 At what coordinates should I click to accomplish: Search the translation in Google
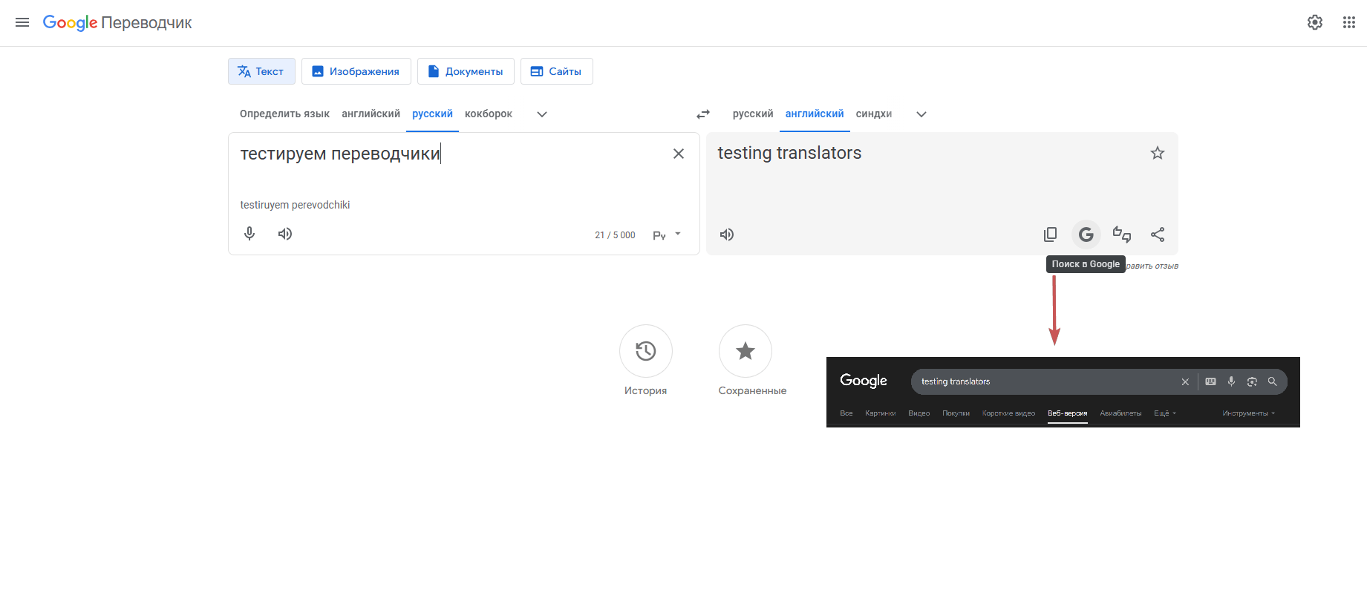1086,235
